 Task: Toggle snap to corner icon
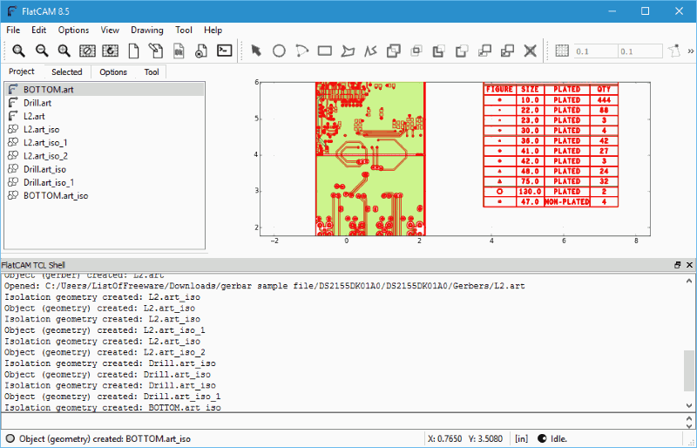click(x=674, y=51)
